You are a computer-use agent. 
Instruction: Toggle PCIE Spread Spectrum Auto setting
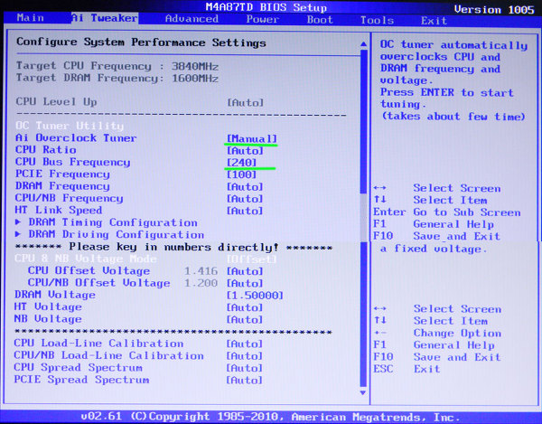coord(245,380)
